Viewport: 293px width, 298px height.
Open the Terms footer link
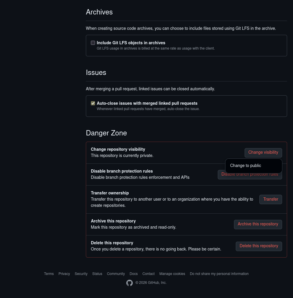[49, 274]
